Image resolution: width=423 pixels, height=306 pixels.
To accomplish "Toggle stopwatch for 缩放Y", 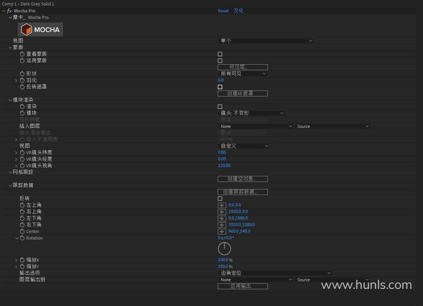I will click(x=22, y=266).
